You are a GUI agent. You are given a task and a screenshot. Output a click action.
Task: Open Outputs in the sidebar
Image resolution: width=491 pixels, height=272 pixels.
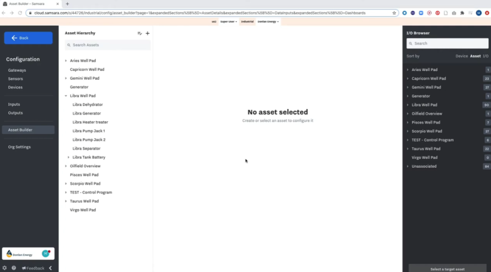coord(15,113)
